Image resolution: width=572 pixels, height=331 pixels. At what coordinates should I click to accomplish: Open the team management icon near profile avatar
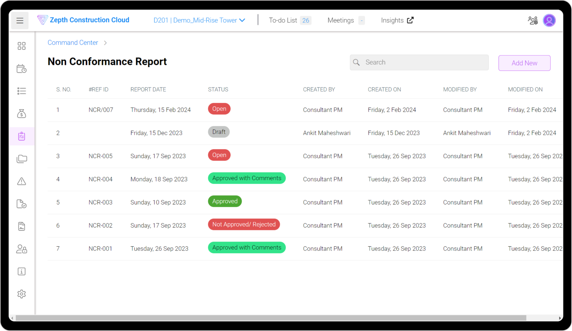[x=533, y=20]
